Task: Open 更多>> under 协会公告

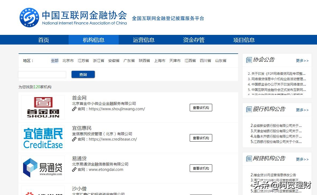Action: coord(302,61)
